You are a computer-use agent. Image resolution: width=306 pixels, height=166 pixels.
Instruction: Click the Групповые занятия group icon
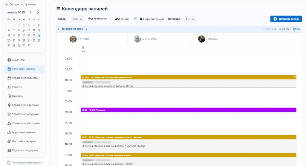point(9,132)
